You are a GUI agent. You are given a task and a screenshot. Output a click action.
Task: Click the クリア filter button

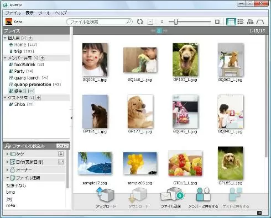point(62,146)
